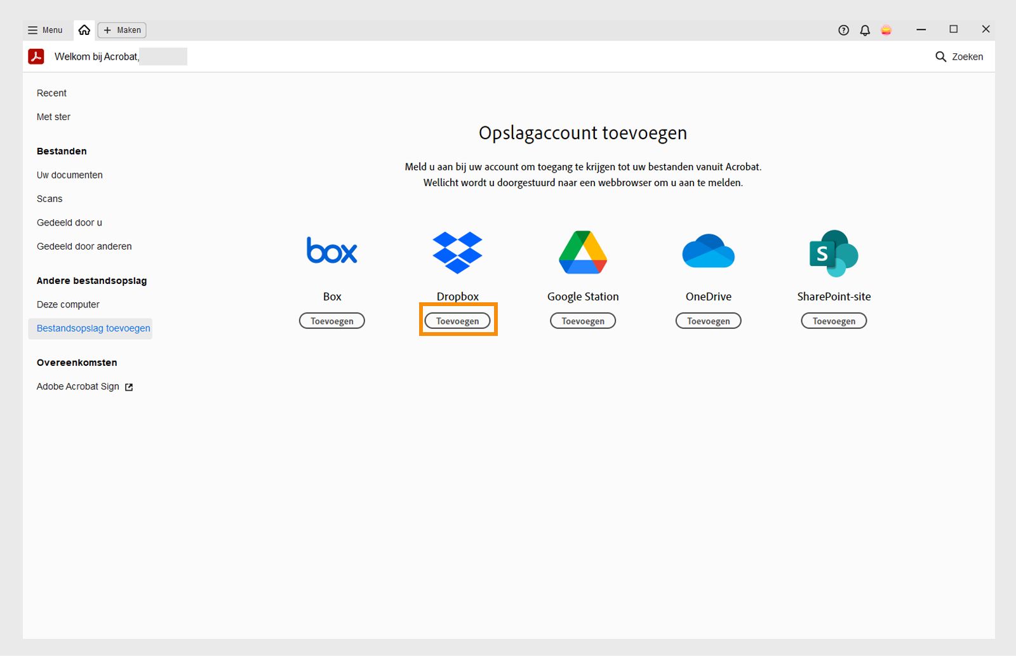Open Uw documenten

tap(70, 175)
